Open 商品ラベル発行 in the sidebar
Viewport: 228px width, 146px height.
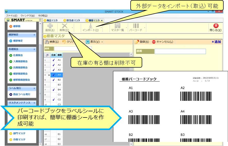20,94
